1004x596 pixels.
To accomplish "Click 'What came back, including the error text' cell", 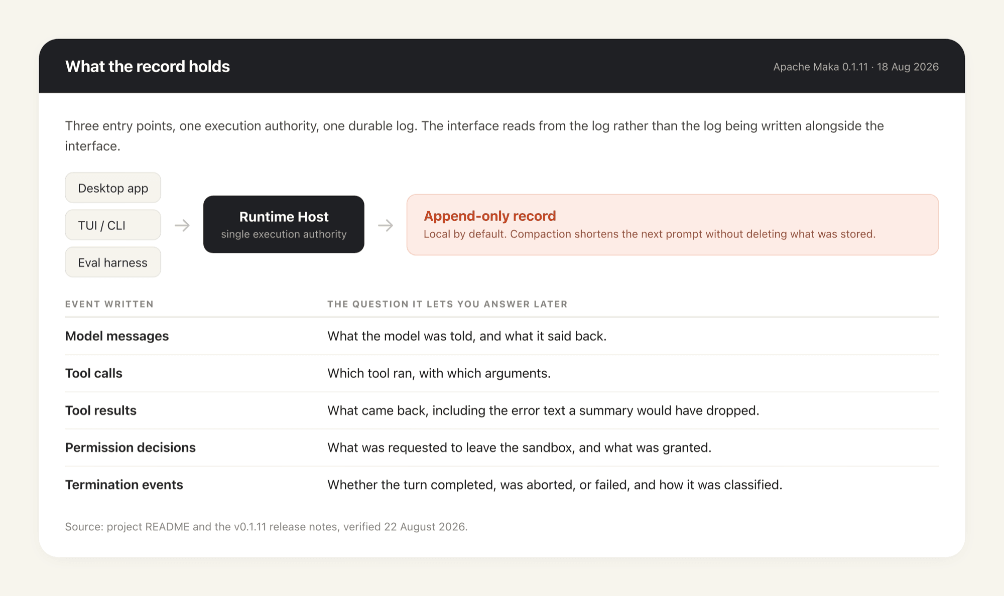I will 543,410.
